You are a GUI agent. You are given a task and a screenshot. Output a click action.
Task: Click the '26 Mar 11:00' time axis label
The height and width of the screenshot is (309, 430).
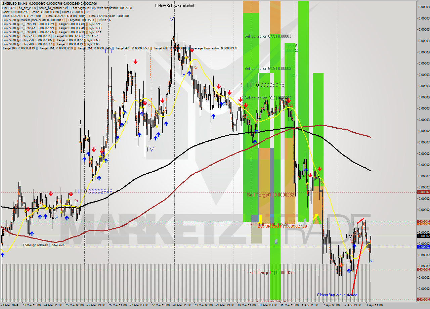(118, 305)
